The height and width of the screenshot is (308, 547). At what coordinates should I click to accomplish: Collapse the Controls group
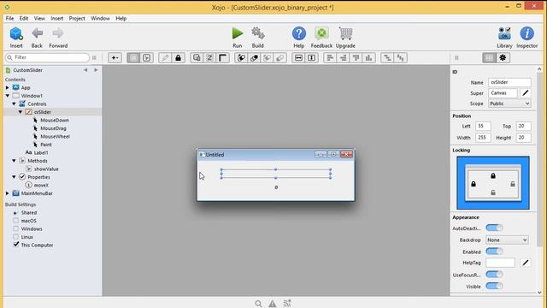point(14,104)
